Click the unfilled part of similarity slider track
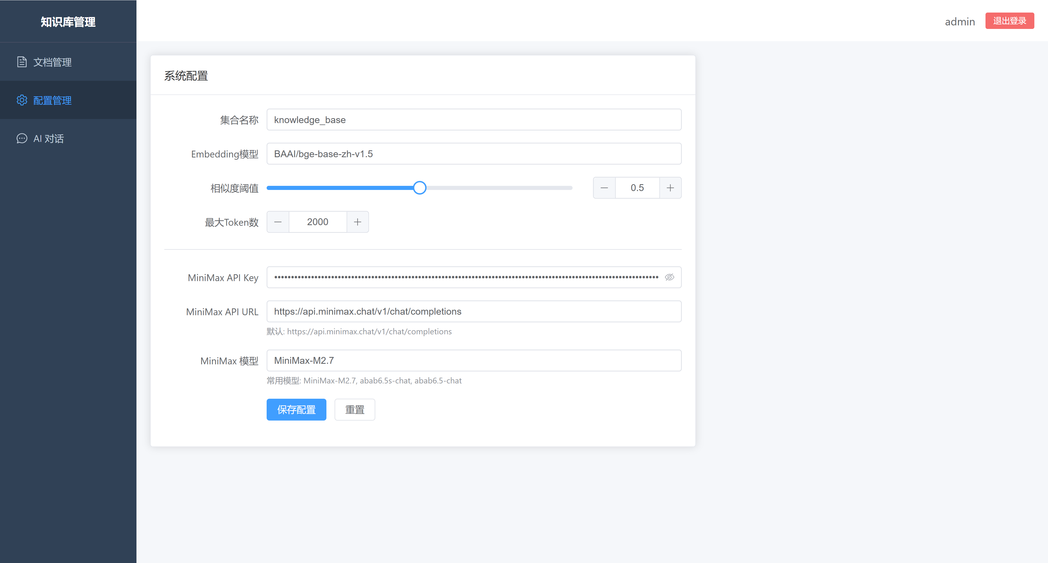 tap(499, 188)
